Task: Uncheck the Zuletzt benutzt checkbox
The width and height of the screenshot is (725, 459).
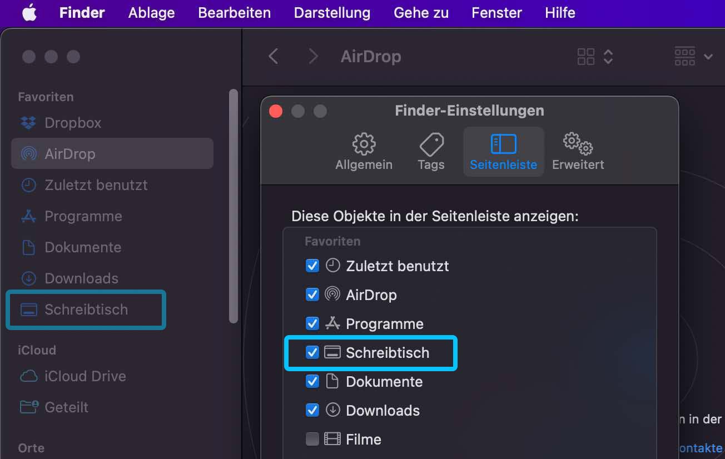Action: [312, 266]
